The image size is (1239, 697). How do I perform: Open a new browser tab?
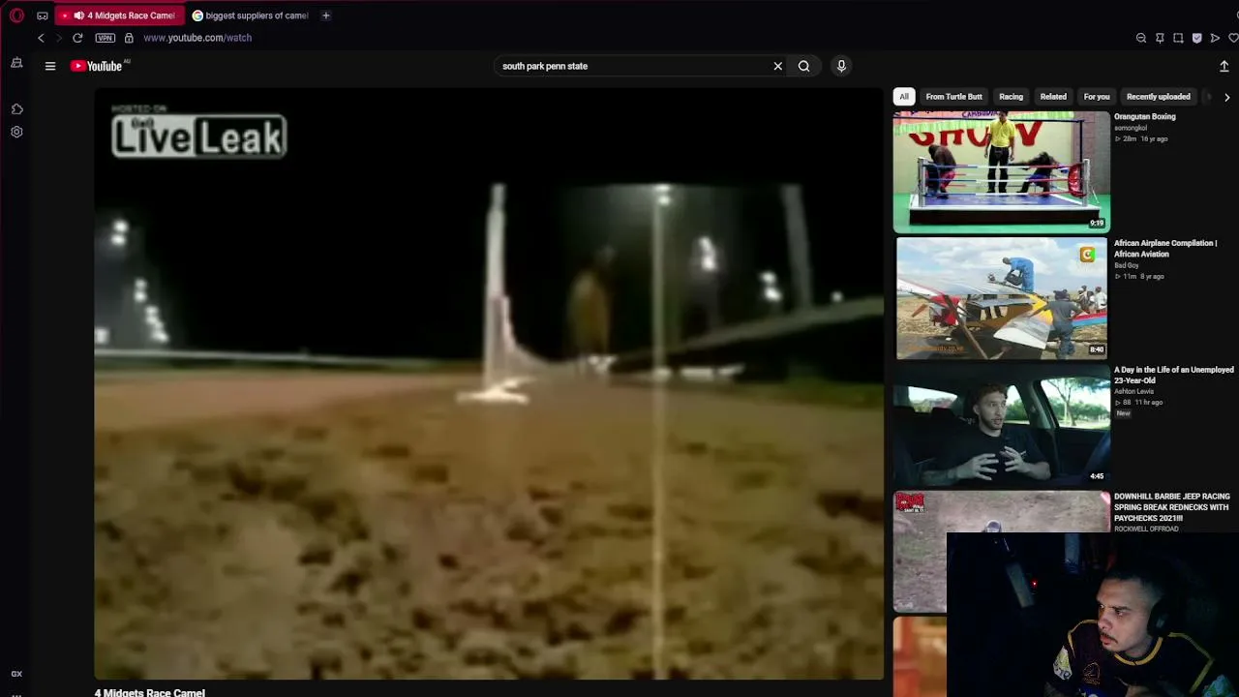point(326,15)
